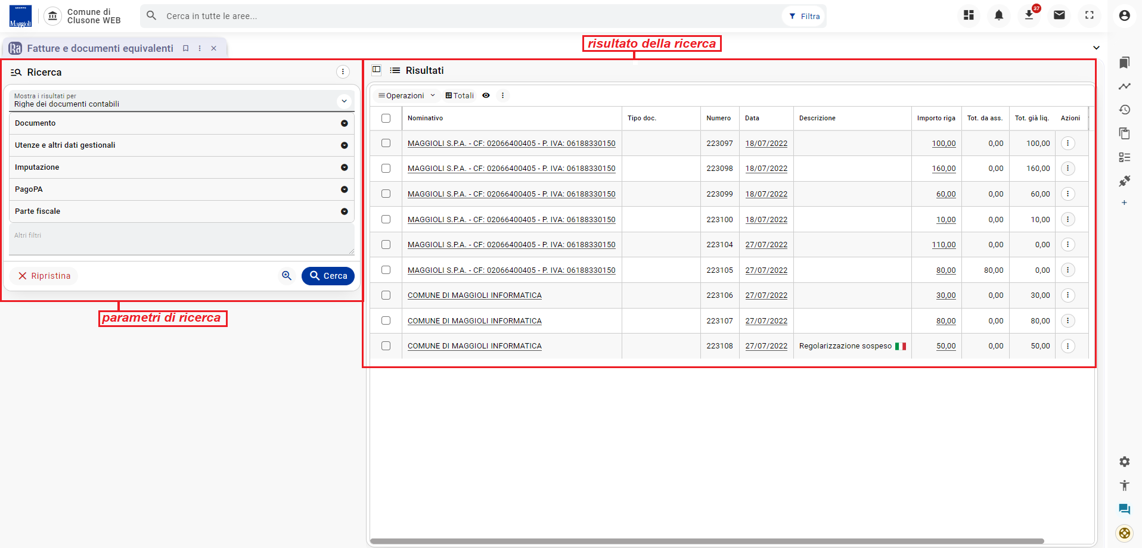Click the Filtra button in search bar
The width and height of the screenshot is (1142, 548).
(x=804, y=16)
